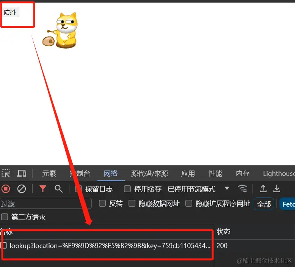Enable the 第三方请求 checkbox
This screenshot has height=267, width=295.
5,217
